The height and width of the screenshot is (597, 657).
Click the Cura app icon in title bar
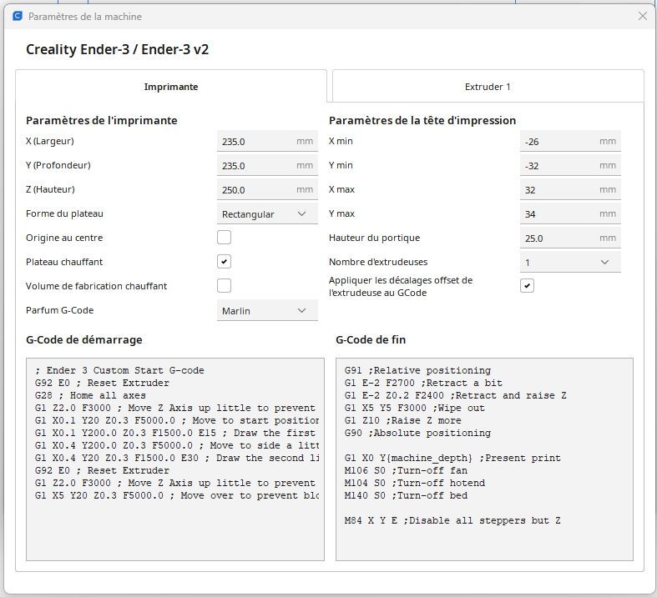(x=18, y=17)
